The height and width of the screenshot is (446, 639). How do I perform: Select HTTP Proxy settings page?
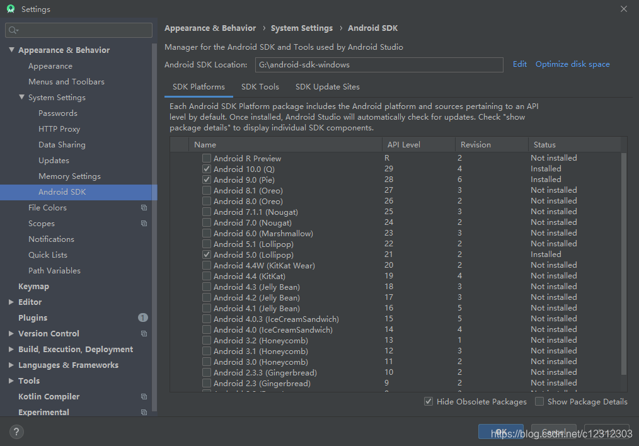(x=59, y=129)
